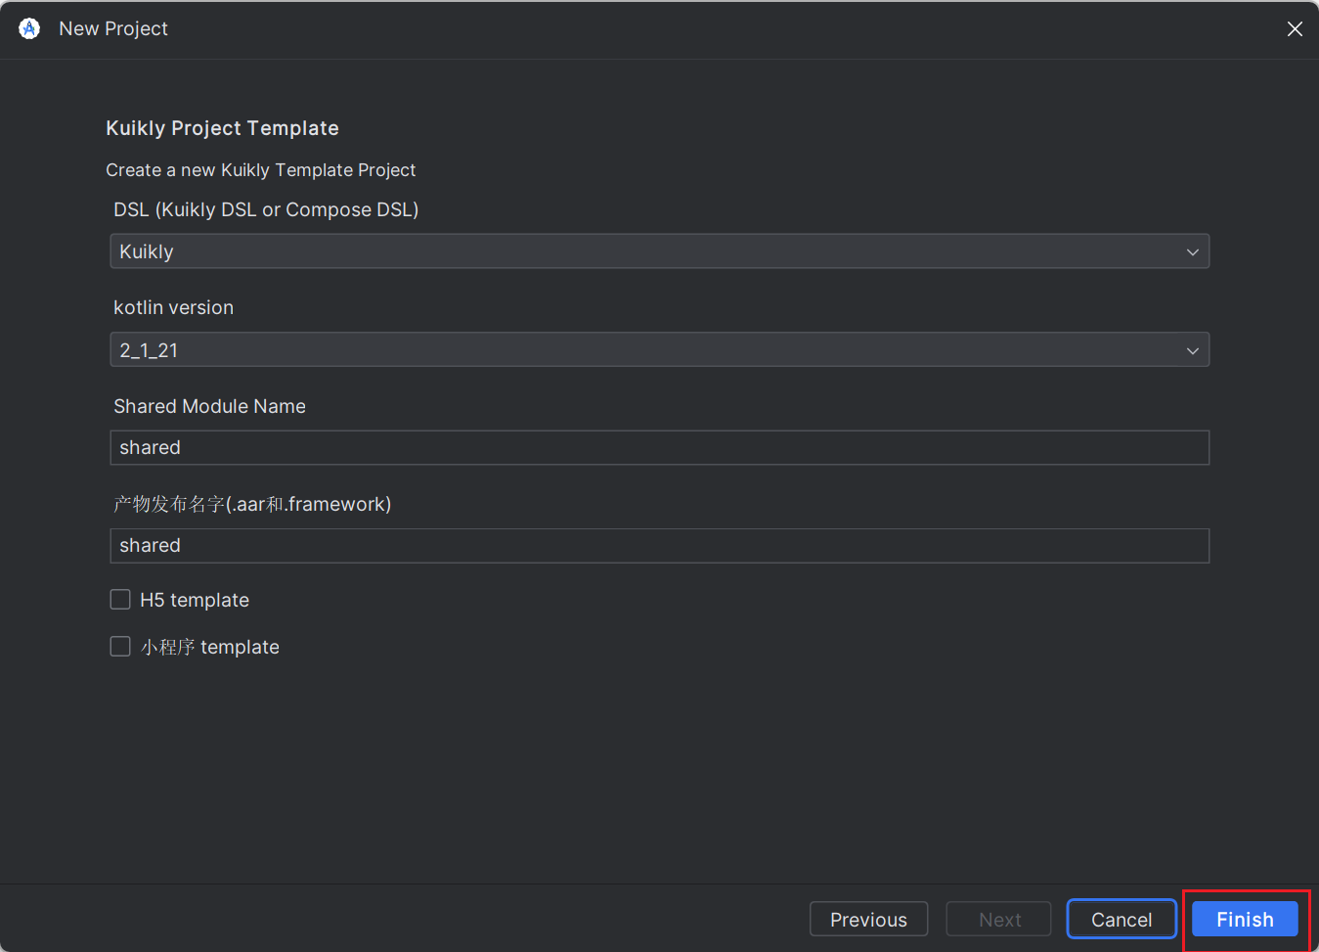Close the New Project dialog

[1295, 29]
